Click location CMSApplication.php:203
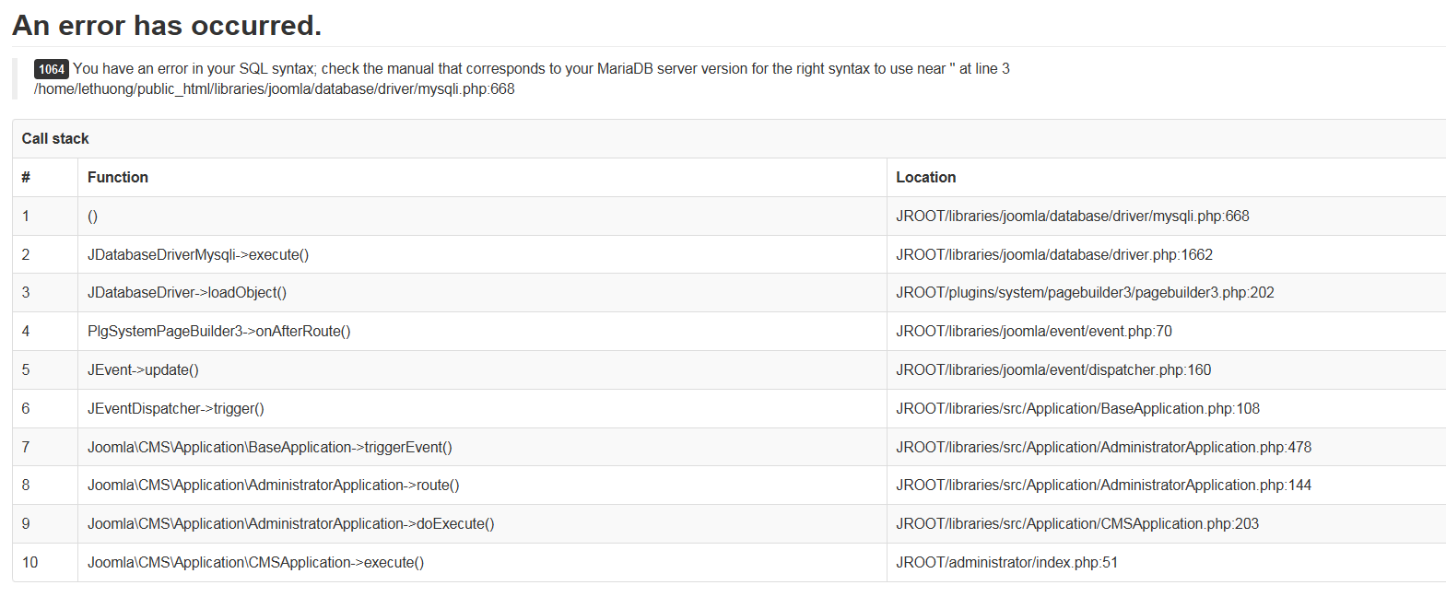 (1077, 524)
